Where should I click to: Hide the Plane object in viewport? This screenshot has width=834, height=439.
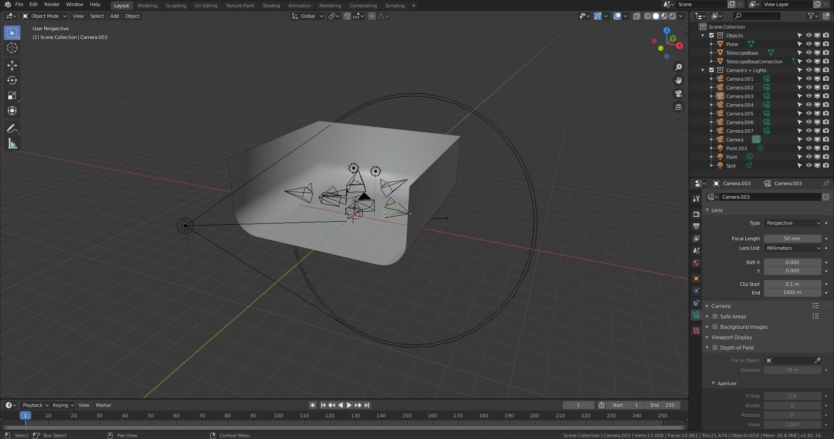[809, 44]
